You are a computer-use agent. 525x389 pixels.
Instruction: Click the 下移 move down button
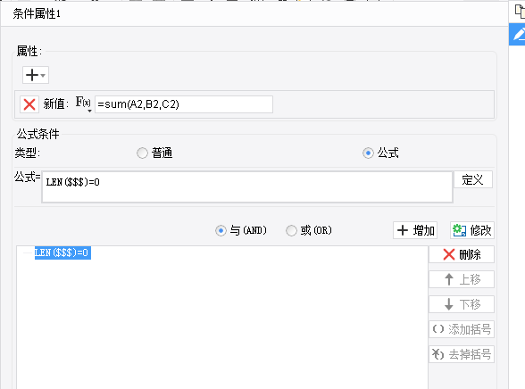point(462,304)
